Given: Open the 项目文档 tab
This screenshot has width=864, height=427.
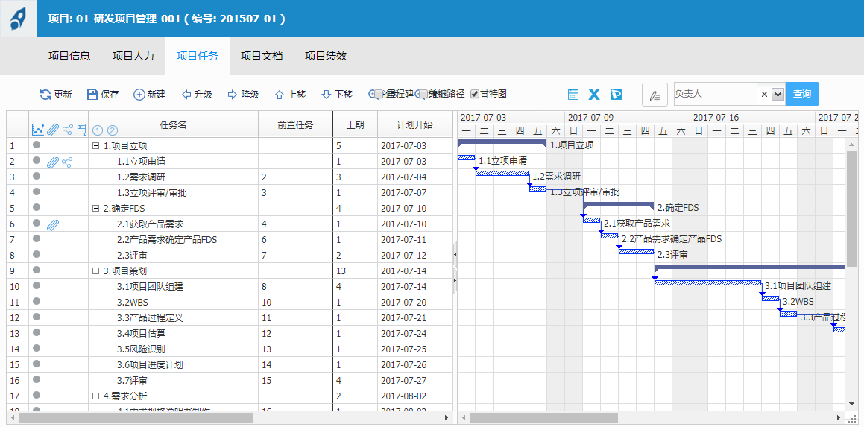Looking at the screenshot, I should [262, 56].
